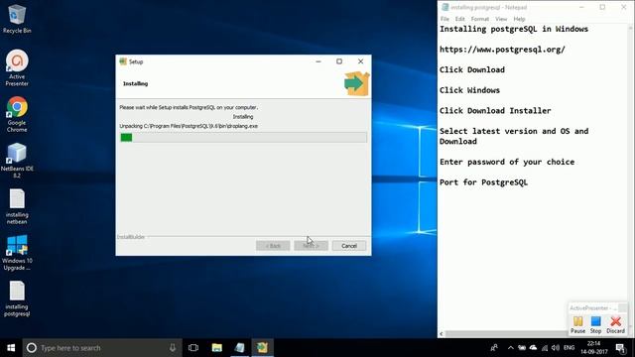Maximize the Setup window
This screenshot has height=357, width=635.
[339, 61]
